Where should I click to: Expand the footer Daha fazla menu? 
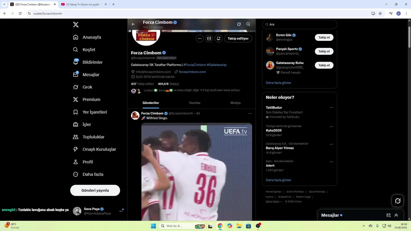pos(274,201)
